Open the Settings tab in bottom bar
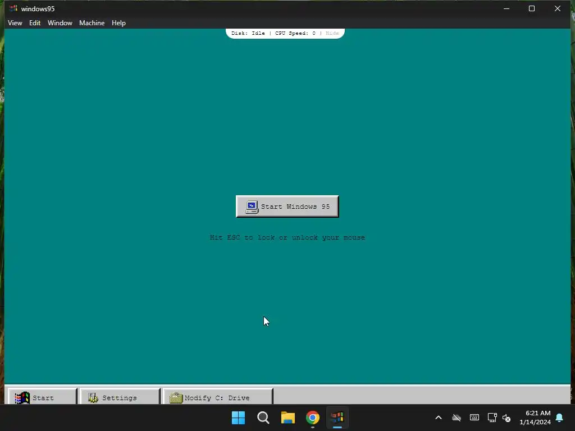This screenshot has width=575, height=431. 120,396
